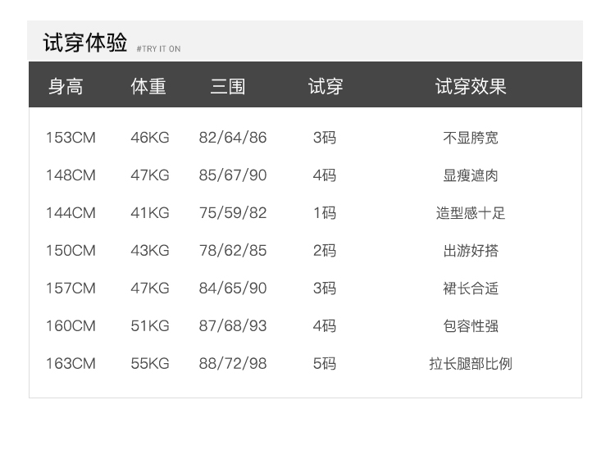Click the 5码 size cell
Image resolution: width=615 pixels, height=459 pixels.
[x=325, y=364]
